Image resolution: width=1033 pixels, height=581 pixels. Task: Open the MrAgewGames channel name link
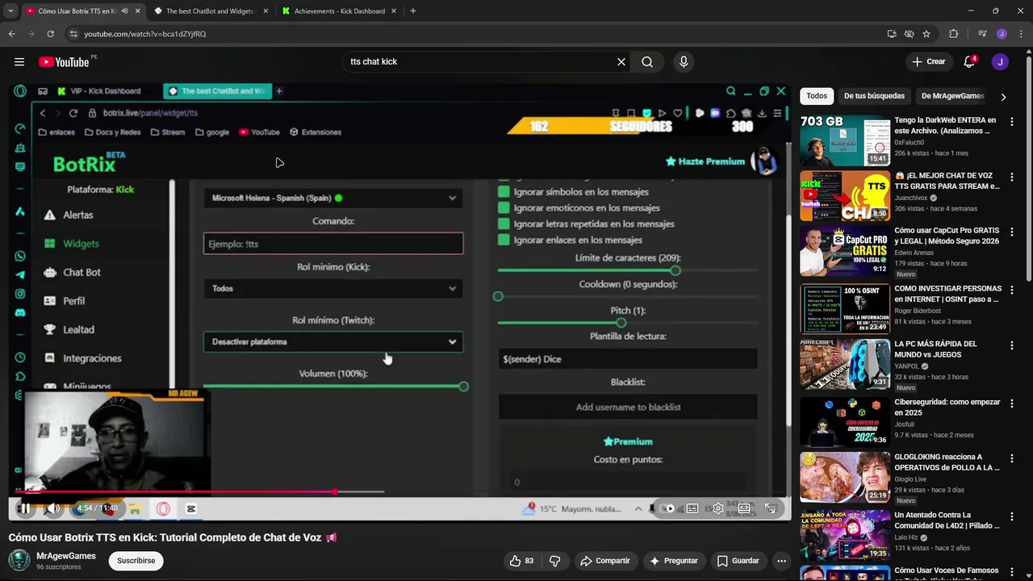tap(66, 556)
